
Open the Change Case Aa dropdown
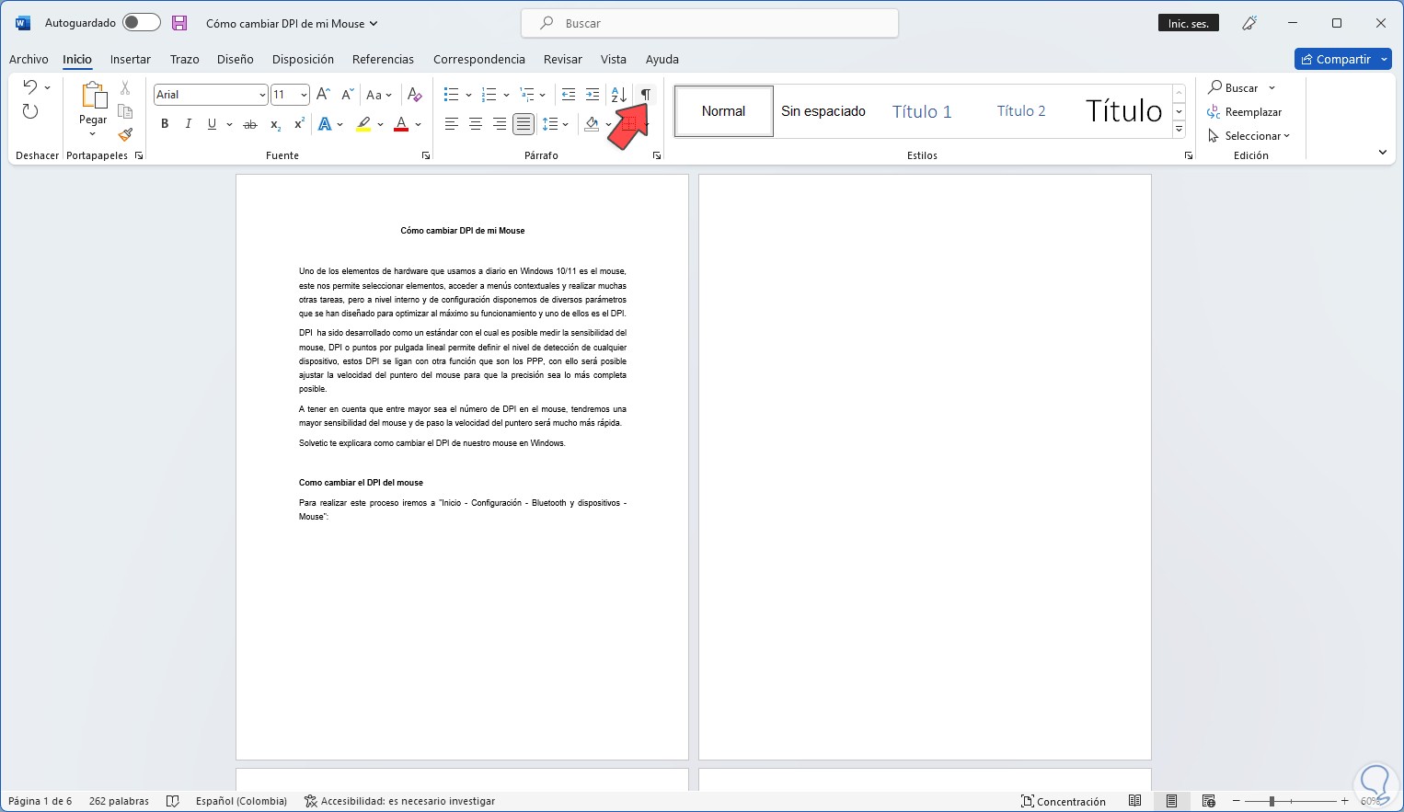tap(378, 95)
